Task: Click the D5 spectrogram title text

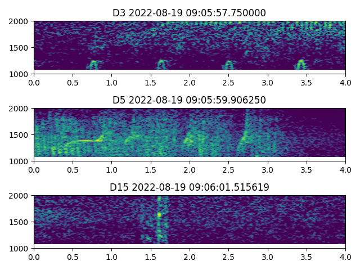Action: (x=189, y=100)
